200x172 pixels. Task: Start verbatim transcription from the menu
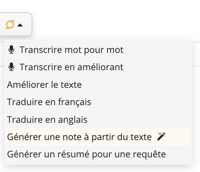[98, 50]
